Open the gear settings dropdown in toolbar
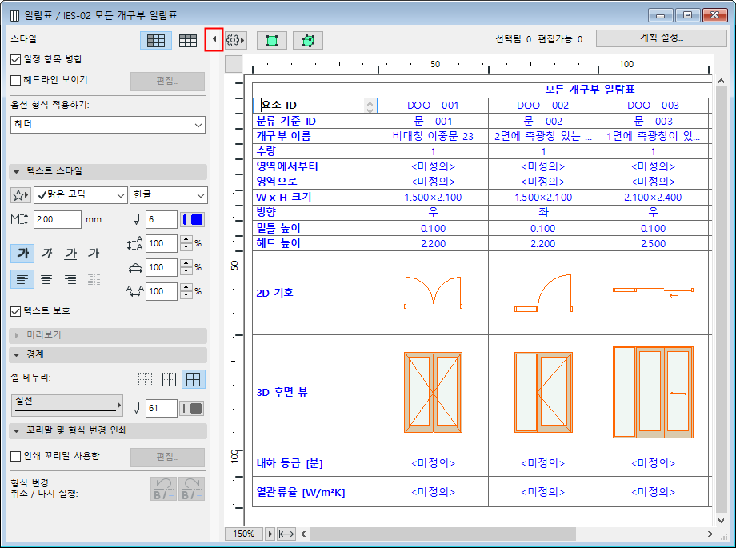This screenshot has width=736, height=548. coord(235,39)
